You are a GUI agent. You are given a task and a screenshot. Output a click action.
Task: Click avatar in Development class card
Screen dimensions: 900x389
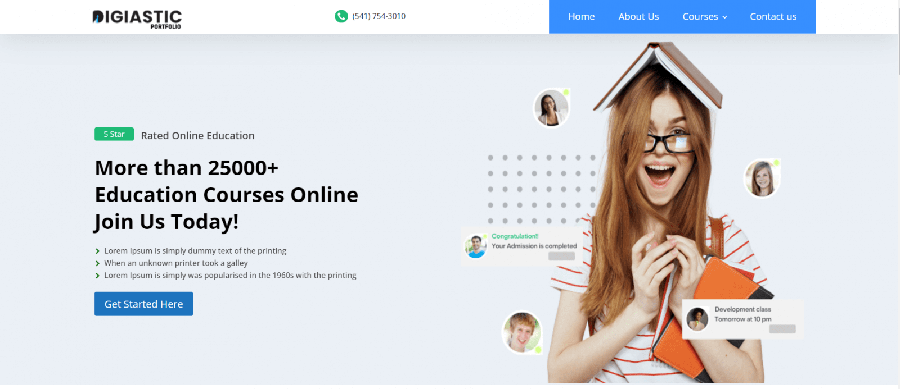[x=697, y=319]
